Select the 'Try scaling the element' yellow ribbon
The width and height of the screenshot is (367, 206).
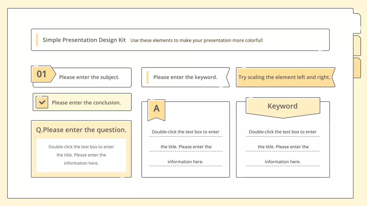284,77
